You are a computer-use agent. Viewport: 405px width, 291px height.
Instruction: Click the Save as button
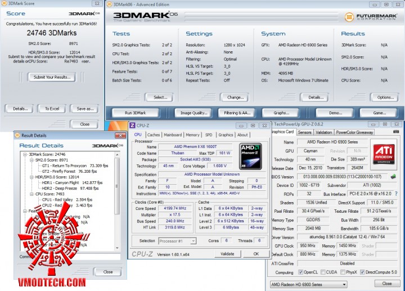point(85,109)
